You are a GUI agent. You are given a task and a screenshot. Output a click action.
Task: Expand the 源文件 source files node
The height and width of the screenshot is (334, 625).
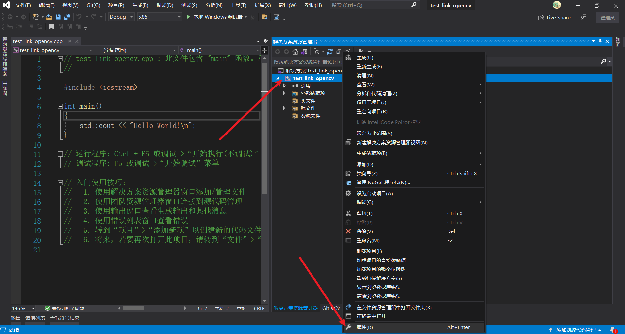point(284,108)
